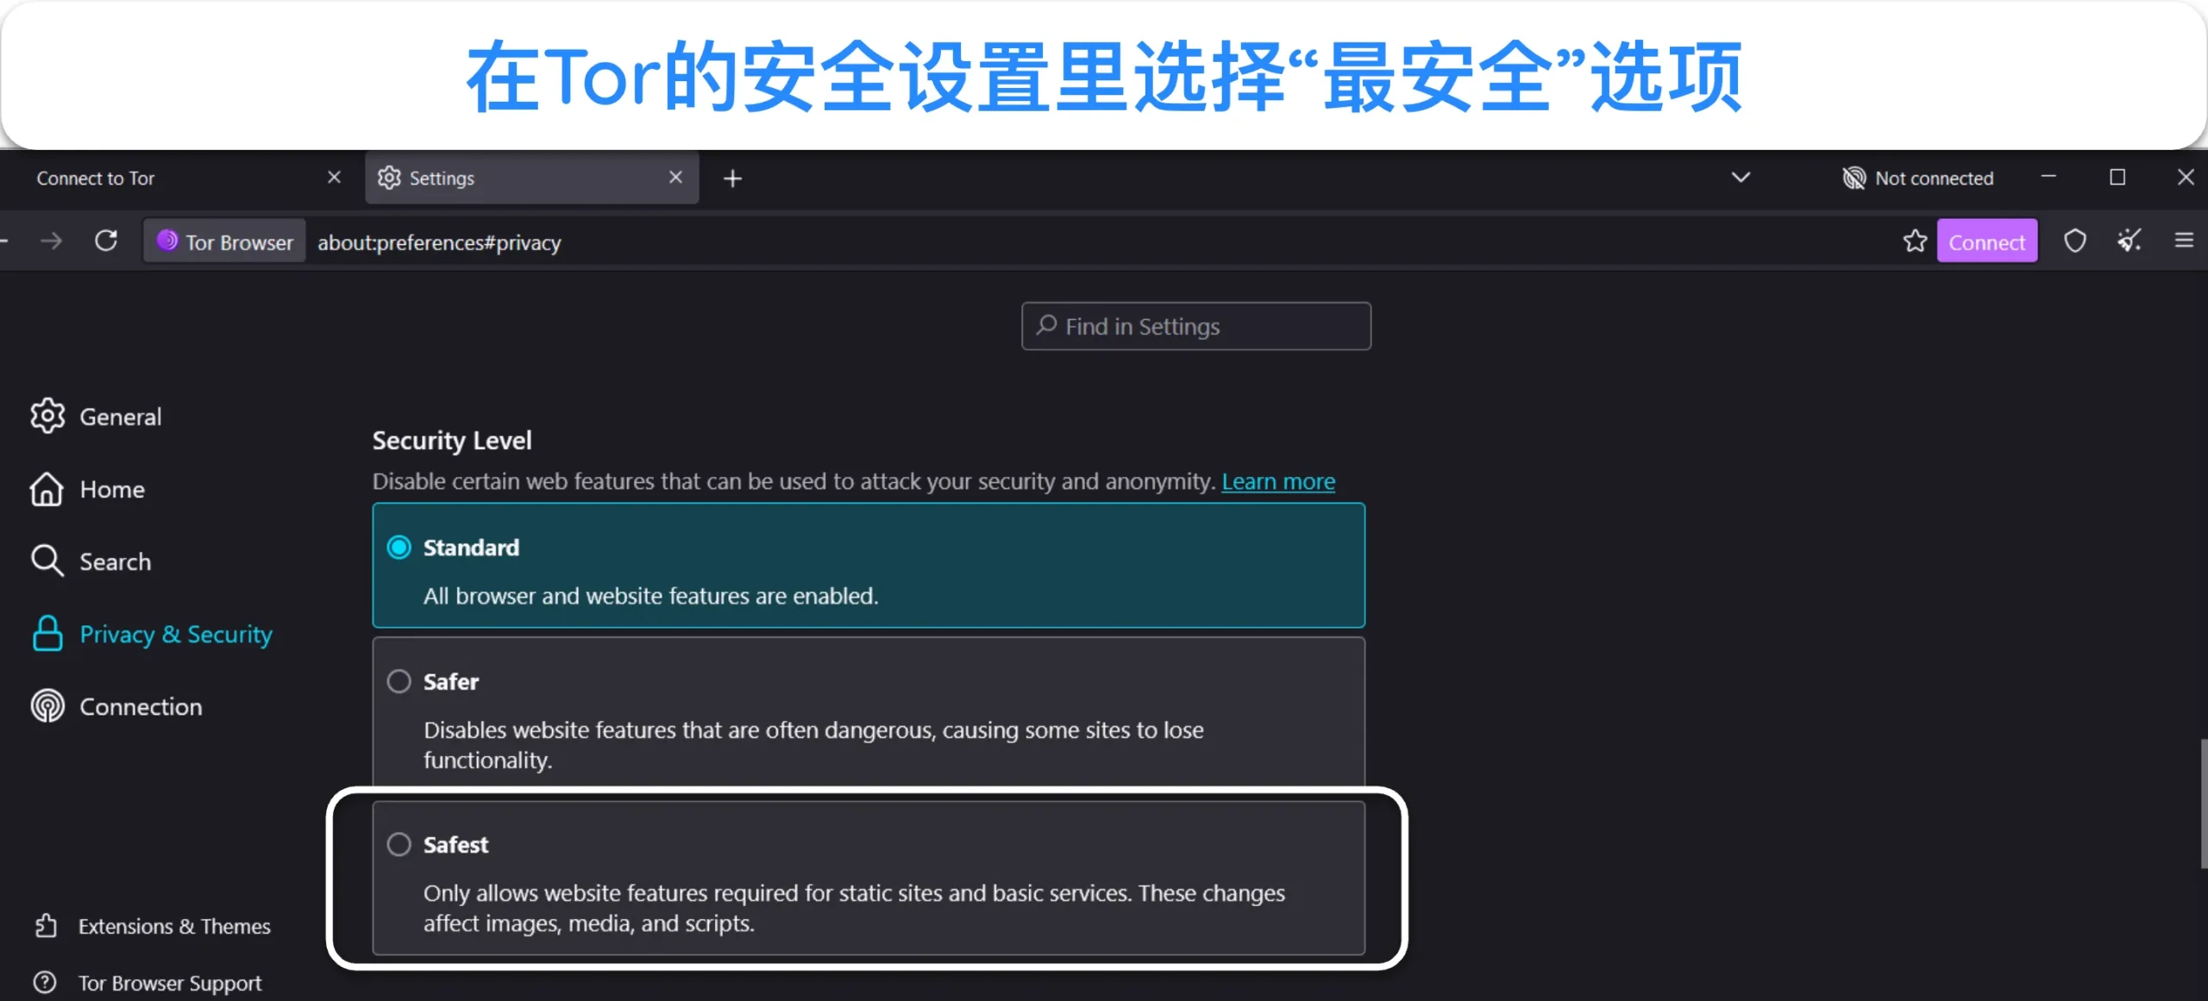Click the Tor Browser Support question mark icon
The height and width of the screenshot is (1001, 2208).
45,982
